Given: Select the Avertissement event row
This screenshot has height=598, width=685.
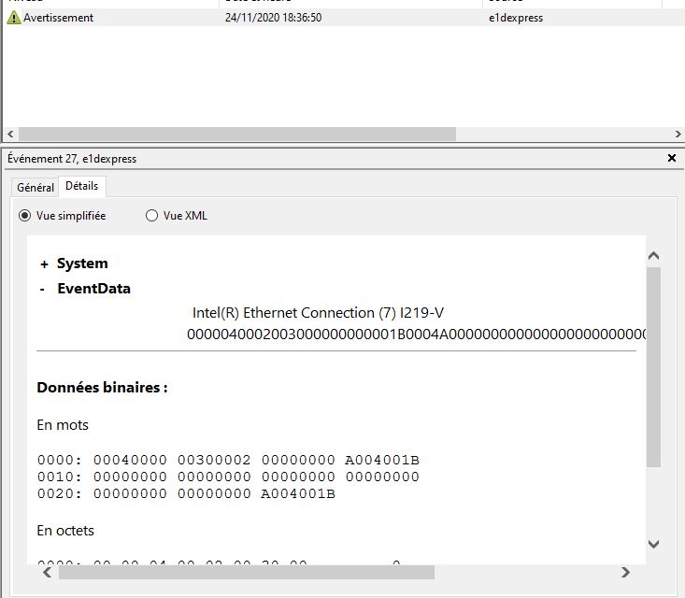Looking at the screenshot, I should click(344, 18).
